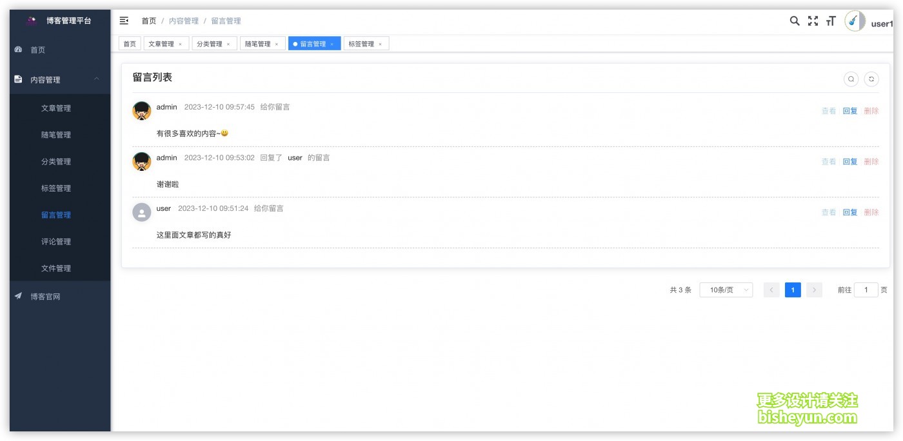Click the grey user avatar on 09:51:24 message
The height and width of the screenshot is (441, 903).
tap(142, 212)
